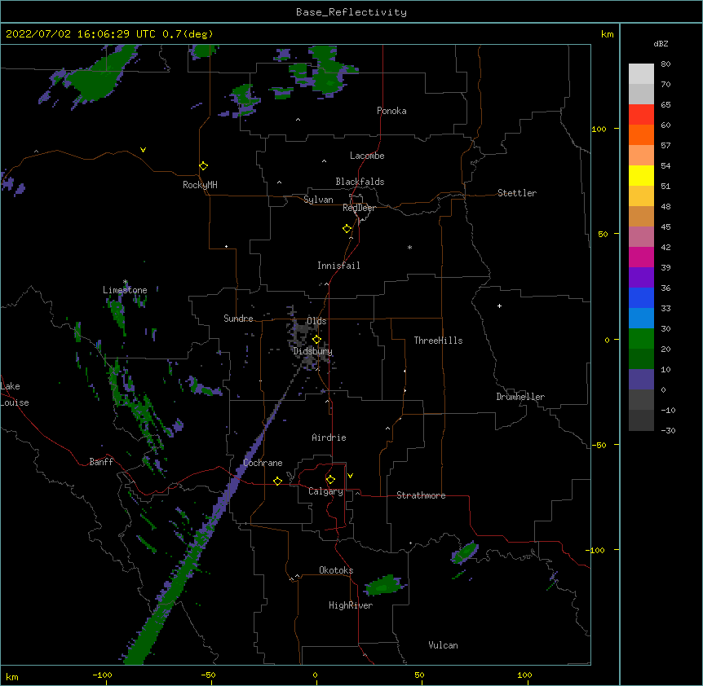Select the Innisfail label
The image size is (703, 686).
point(338,266)
